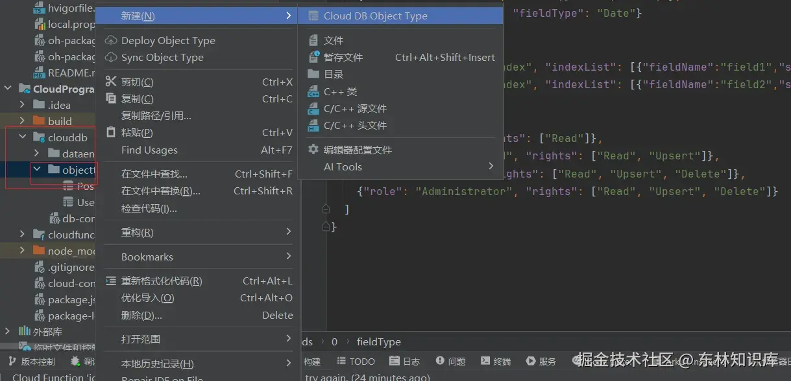This screenshot has width=791, height=381.
Task: Select 检查代码 menu entry
Action: pyautogui.click(x=198, y=208)
